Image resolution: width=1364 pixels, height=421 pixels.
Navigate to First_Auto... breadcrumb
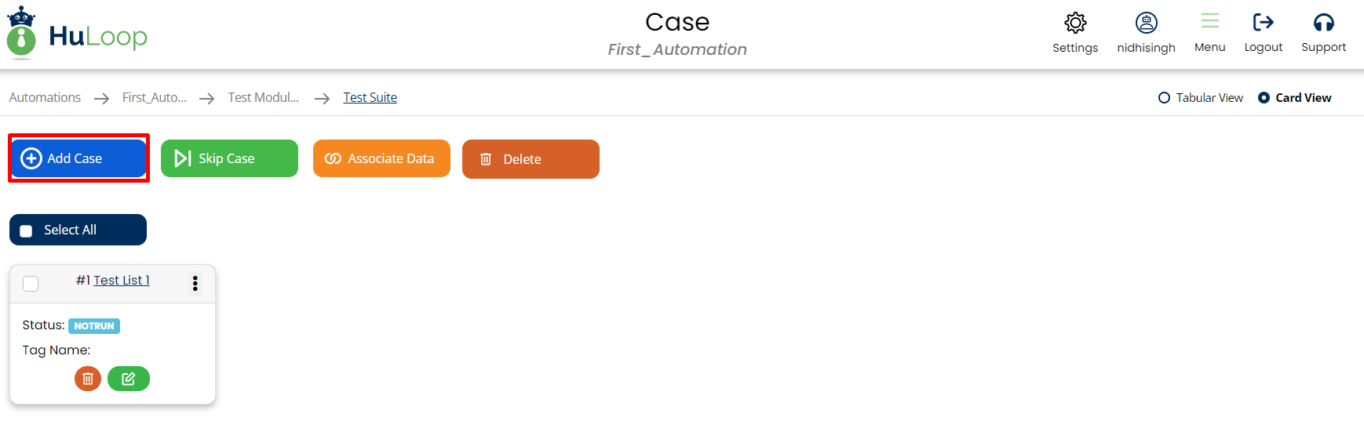point(155,97)
